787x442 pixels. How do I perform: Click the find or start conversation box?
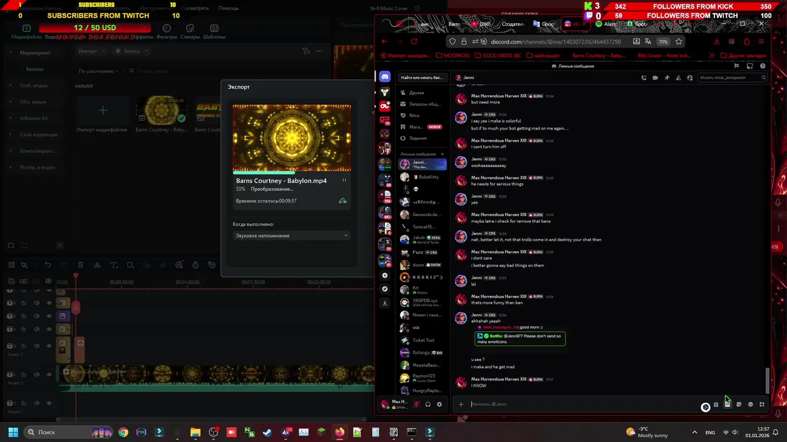(x=422, y=78)
